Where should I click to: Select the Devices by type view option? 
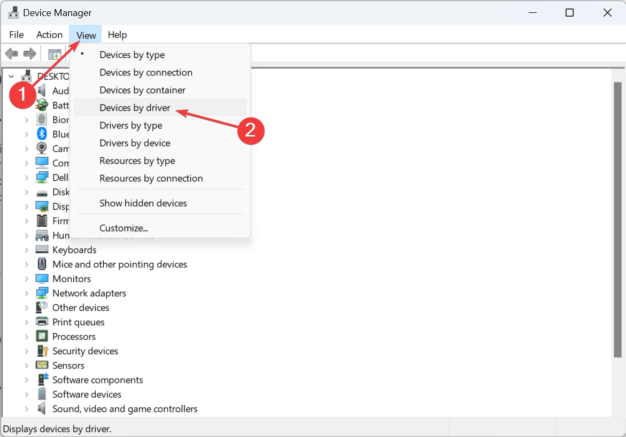pyautogui.click(x=132, y=55)
